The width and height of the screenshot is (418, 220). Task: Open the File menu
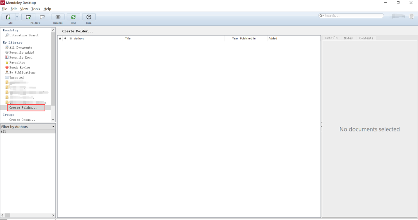(x=4, y=9)
